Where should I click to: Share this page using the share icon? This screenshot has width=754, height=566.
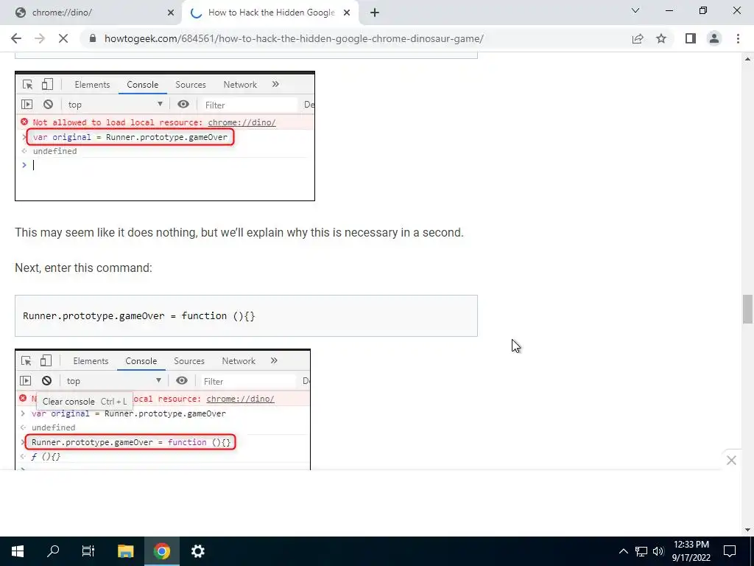pyautogui.click(x=638, y=38)
